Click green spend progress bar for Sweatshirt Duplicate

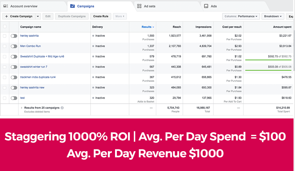[x=268, y=60]
